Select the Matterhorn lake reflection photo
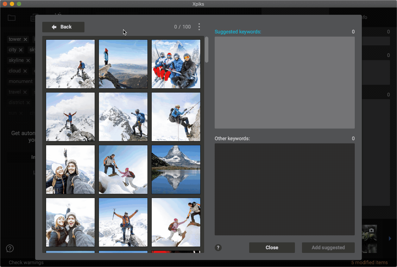 pos(176,170)
